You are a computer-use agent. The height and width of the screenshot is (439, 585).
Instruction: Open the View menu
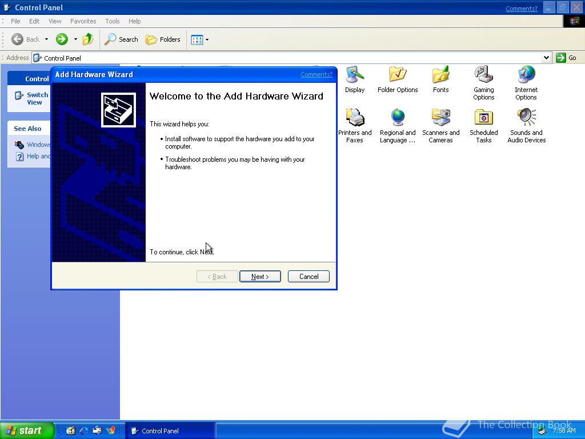point(55,21)
